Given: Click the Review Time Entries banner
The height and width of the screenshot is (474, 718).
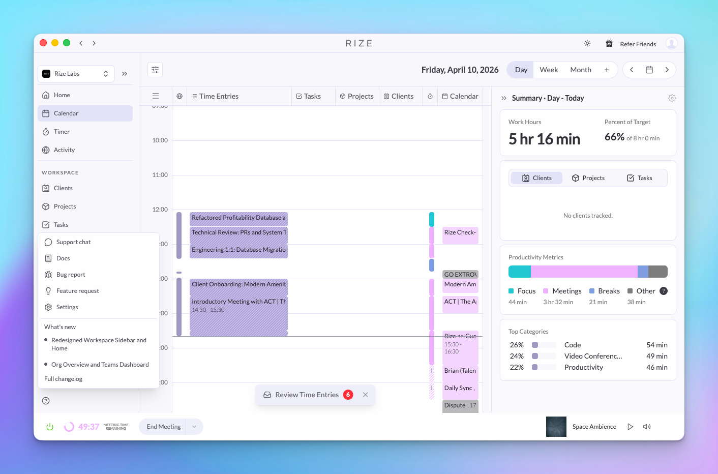Looking at the screenshot, I should pos(307,394).
